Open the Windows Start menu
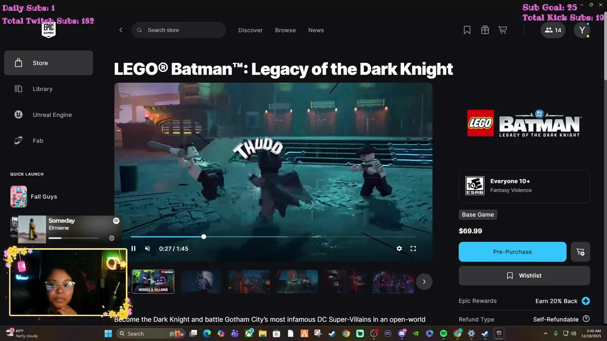 108,333
